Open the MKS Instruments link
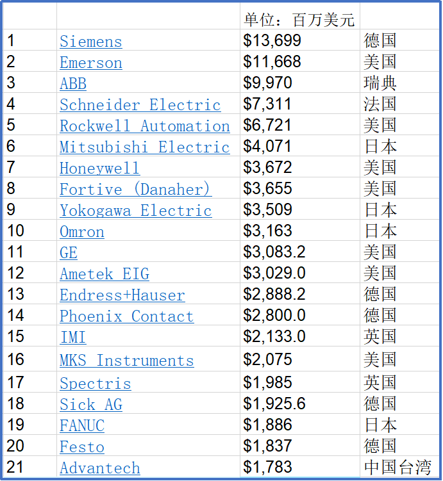 pyautogui.click(x=126, y=361)
